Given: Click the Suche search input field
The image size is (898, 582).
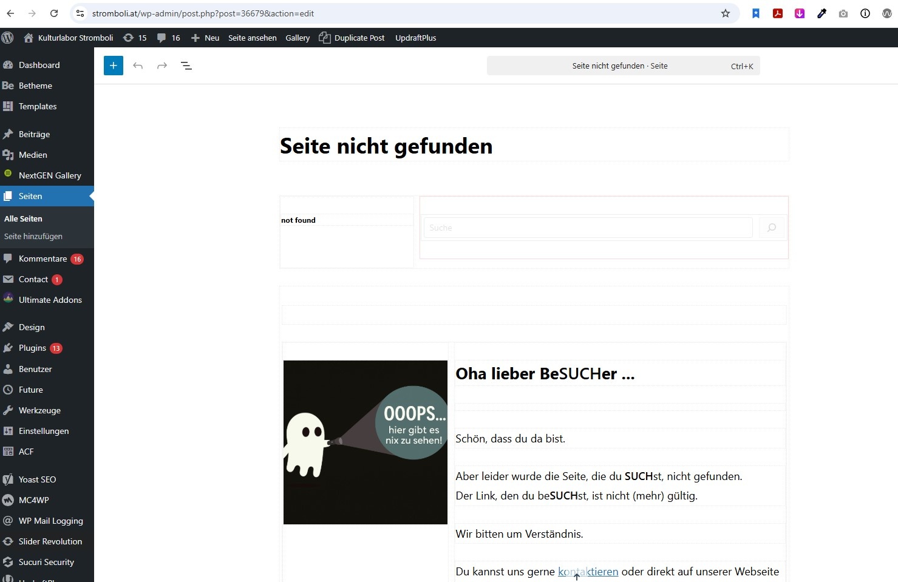Looking at the screenshot, I should click(587, 228).
